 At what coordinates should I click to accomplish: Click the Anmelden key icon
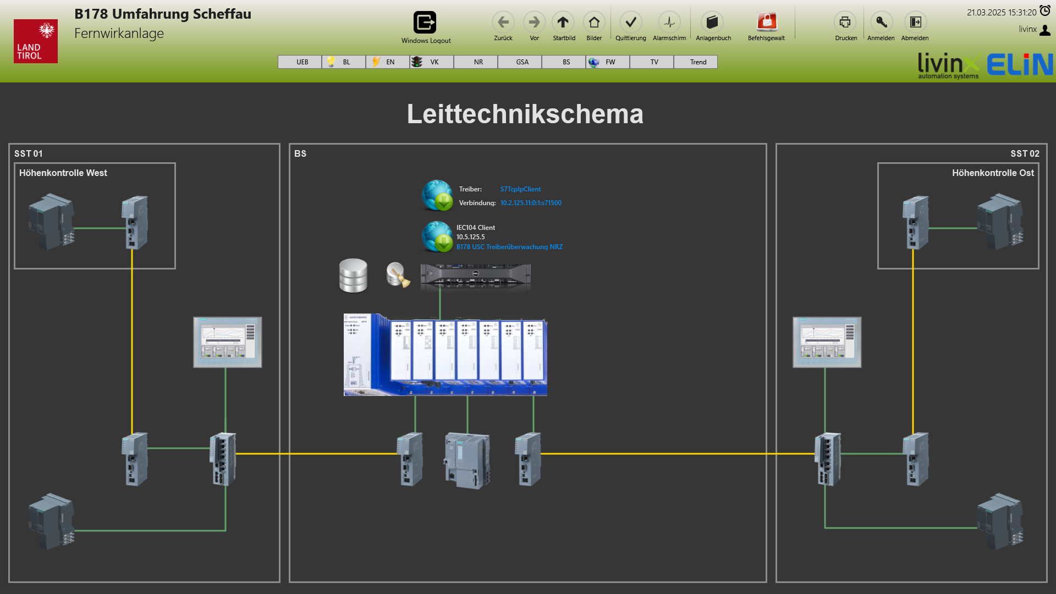point(881,23)
